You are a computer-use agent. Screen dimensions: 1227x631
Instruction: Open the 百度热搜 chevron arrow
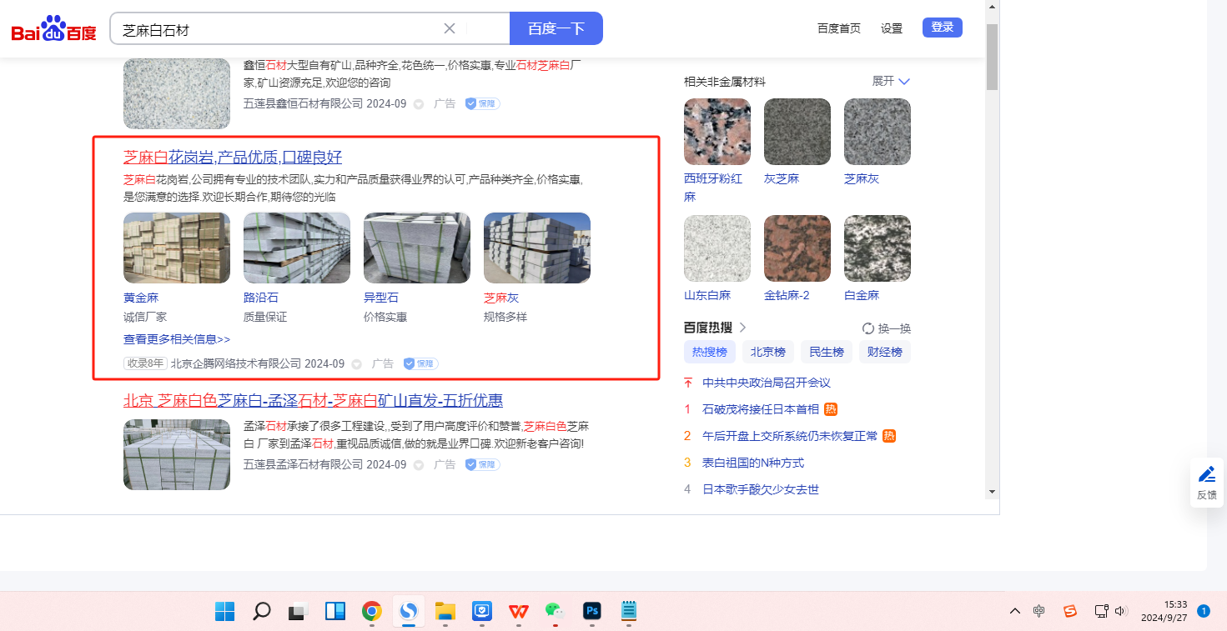pos(742,328)
